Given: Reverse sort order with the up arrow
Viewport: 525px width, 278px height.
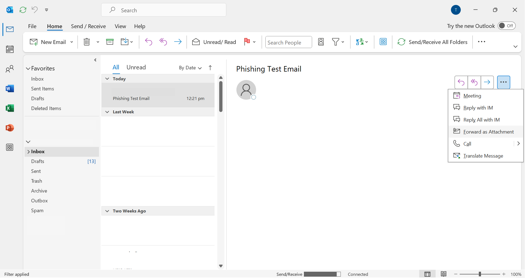Looking at the screenshot, I should (x=210, y=68).
